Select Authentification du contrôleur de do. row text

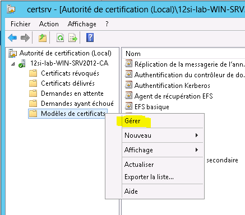(189, 75)
